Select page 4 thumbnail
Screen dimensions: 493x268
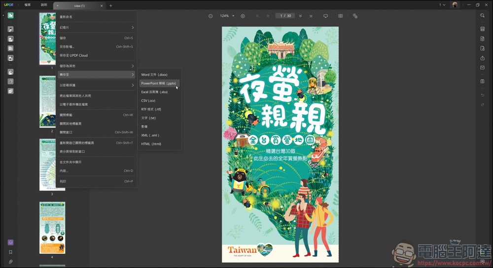click(x=52, y=228)
